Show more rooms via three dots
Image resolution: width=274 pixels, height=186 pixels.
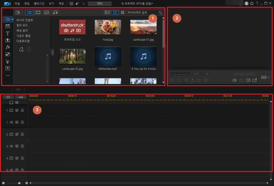(x=7, y=75)
